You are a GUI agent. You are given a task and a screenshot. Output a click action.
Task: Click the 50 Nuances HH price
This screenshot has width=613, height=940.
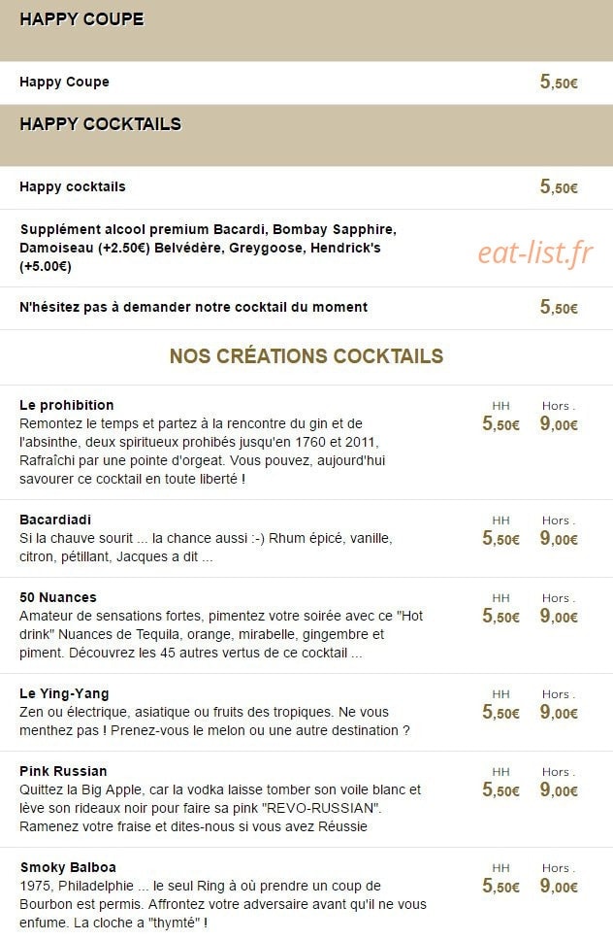pos(501,616)
